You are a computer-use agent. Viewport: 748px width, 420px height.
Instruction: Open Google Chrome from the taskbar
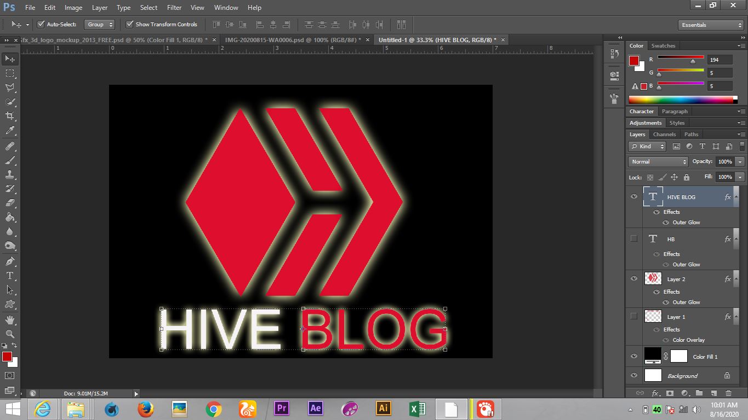(214, 409)
